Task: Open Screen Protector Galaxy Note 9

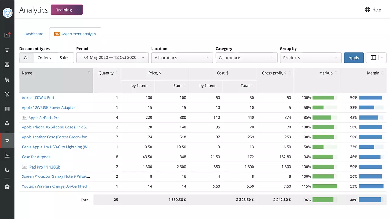Action: point(56,176)
